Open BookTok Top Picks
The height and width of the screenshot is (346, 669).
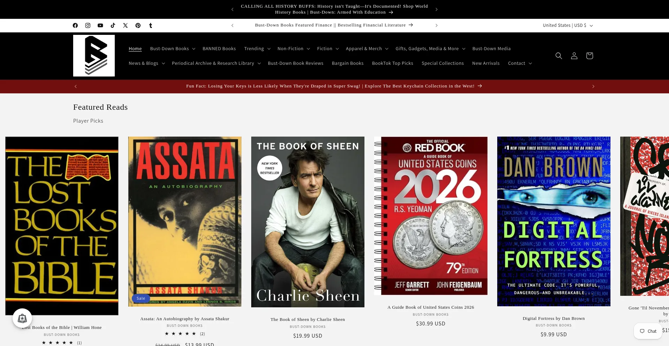pos(393,63)
